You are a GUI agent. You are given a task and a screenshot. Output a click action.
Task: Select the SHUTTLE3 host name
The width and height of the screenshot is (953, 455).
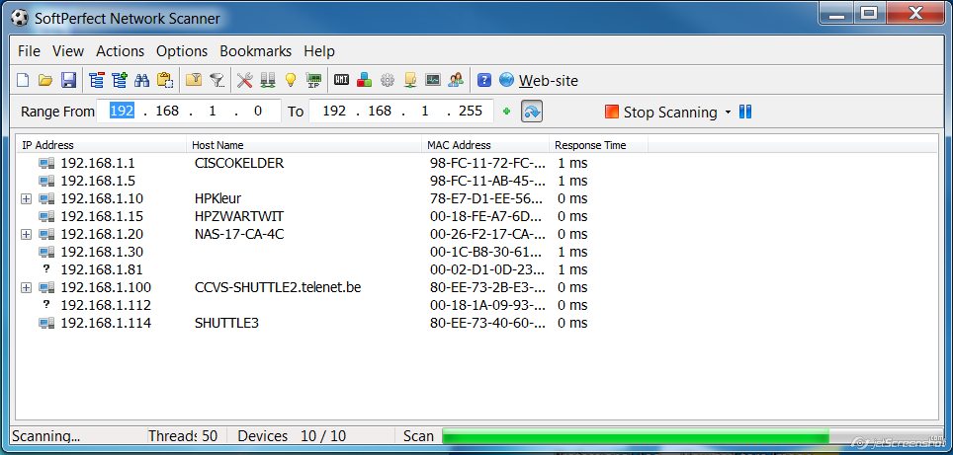pyautogui.click(x=226, y=324)
